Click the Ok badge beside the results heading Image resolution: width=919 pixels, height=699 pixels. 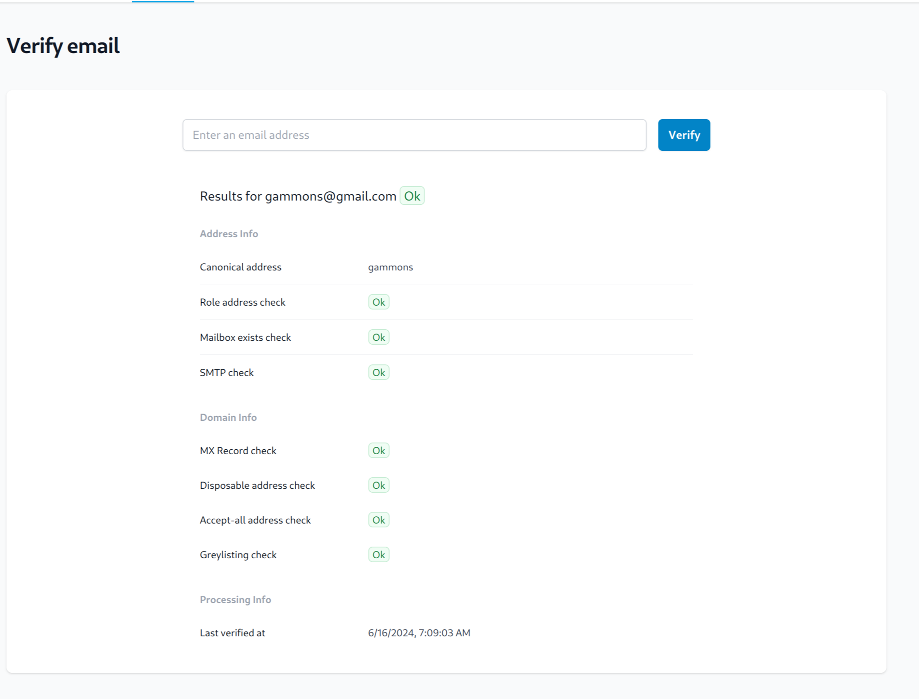coord(412,196)
